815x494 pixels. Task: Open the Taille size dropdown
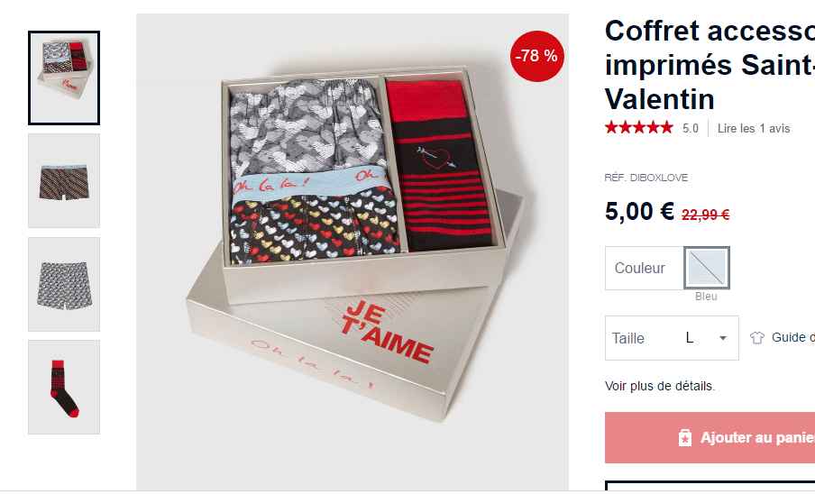click(x=672, y=338)
